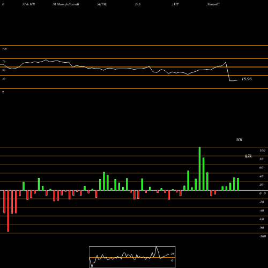Viewport: 268px width, 268px height.
Task: Click the MR axis label 60
Action: pyautogui.click(x=262, y=168)
